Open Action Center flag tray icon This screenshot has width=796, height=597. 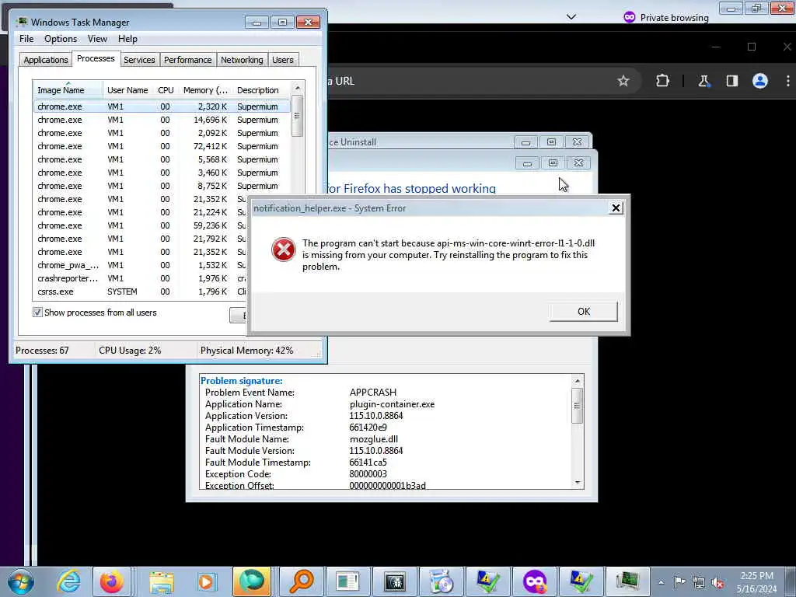coord(679,582)
